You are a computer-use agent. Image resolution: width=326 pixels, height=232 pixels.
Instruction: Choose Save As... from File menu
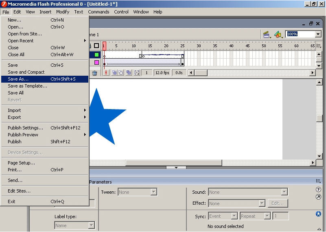pyautogui.click(x=45, y=79)
